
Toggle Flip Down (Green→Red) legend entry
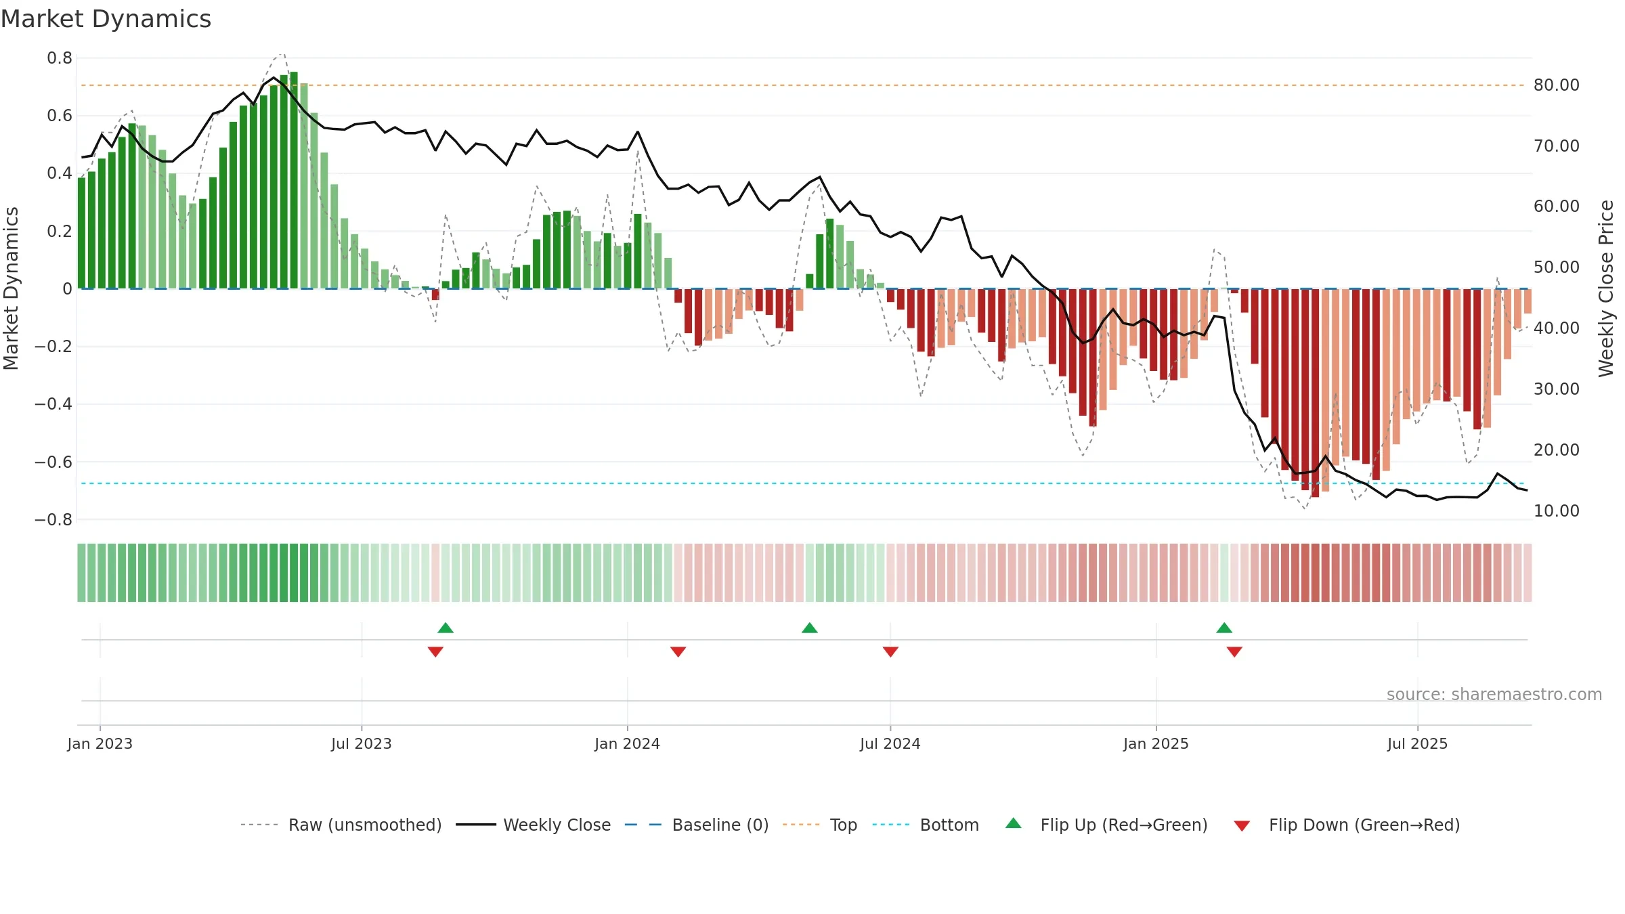click(x=1347, y=825)
